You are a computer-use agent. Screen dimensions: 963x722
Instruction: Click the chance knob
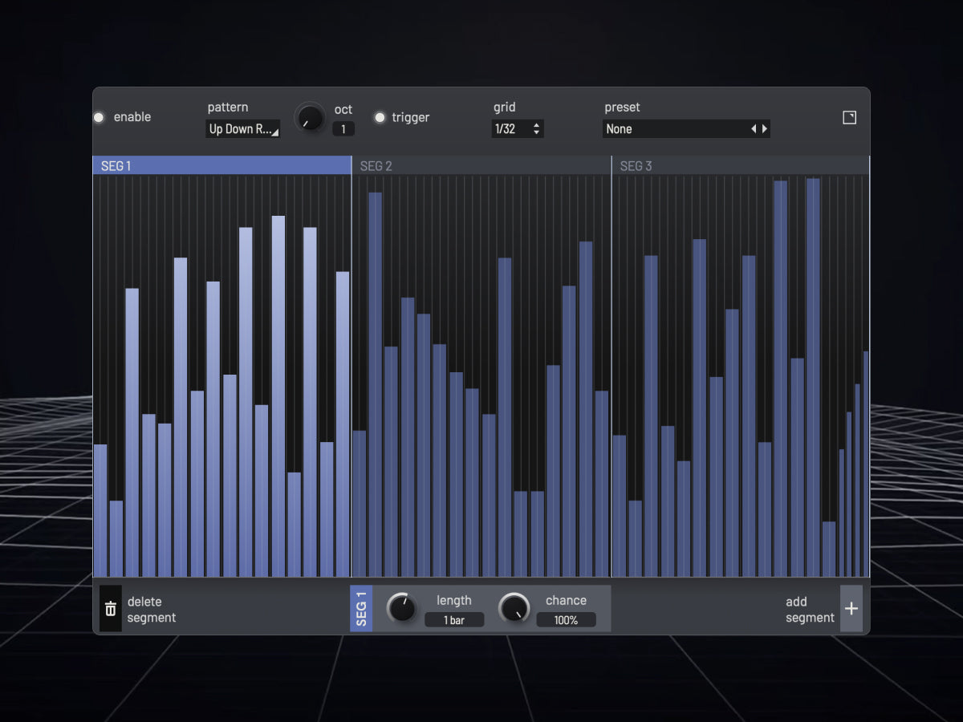(x=514, y=608)
